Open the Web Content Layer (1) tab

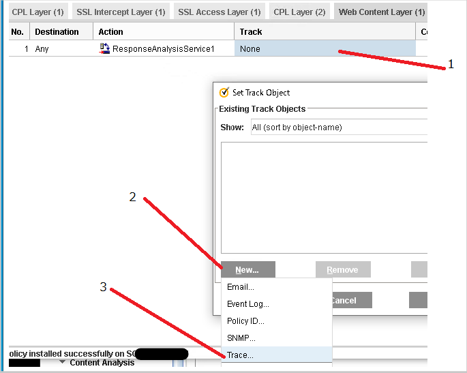pos(381,12)
